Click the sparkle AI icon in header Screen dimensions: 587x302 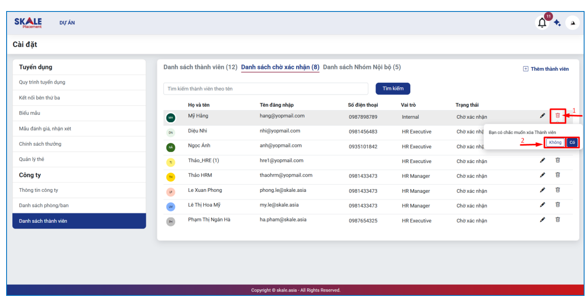[557, 23]
